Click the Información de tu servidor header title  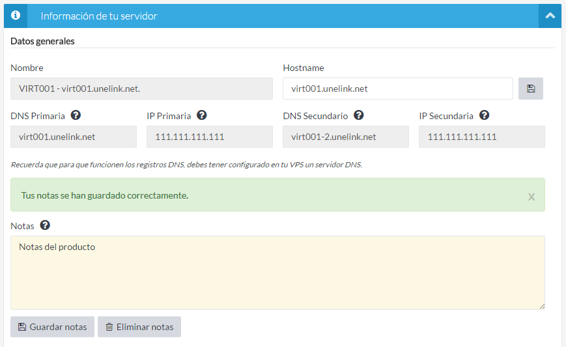(99, 16)
